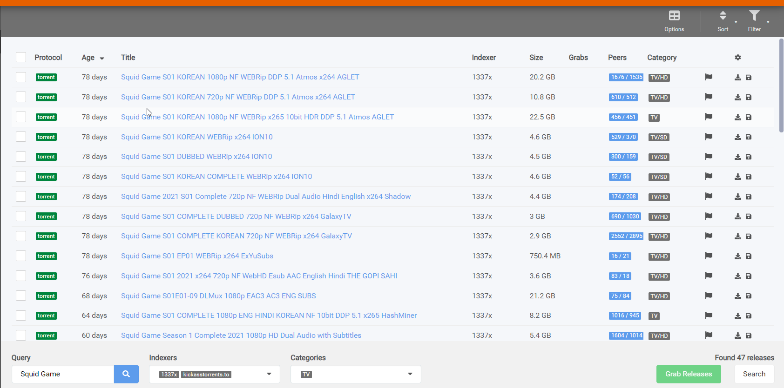
Task: Click flag icon for Dual Audio Shadow release
Action: 709,197
